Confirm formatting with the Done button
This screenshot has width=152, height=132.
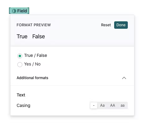pyautogui.click(x=121, y=25)
